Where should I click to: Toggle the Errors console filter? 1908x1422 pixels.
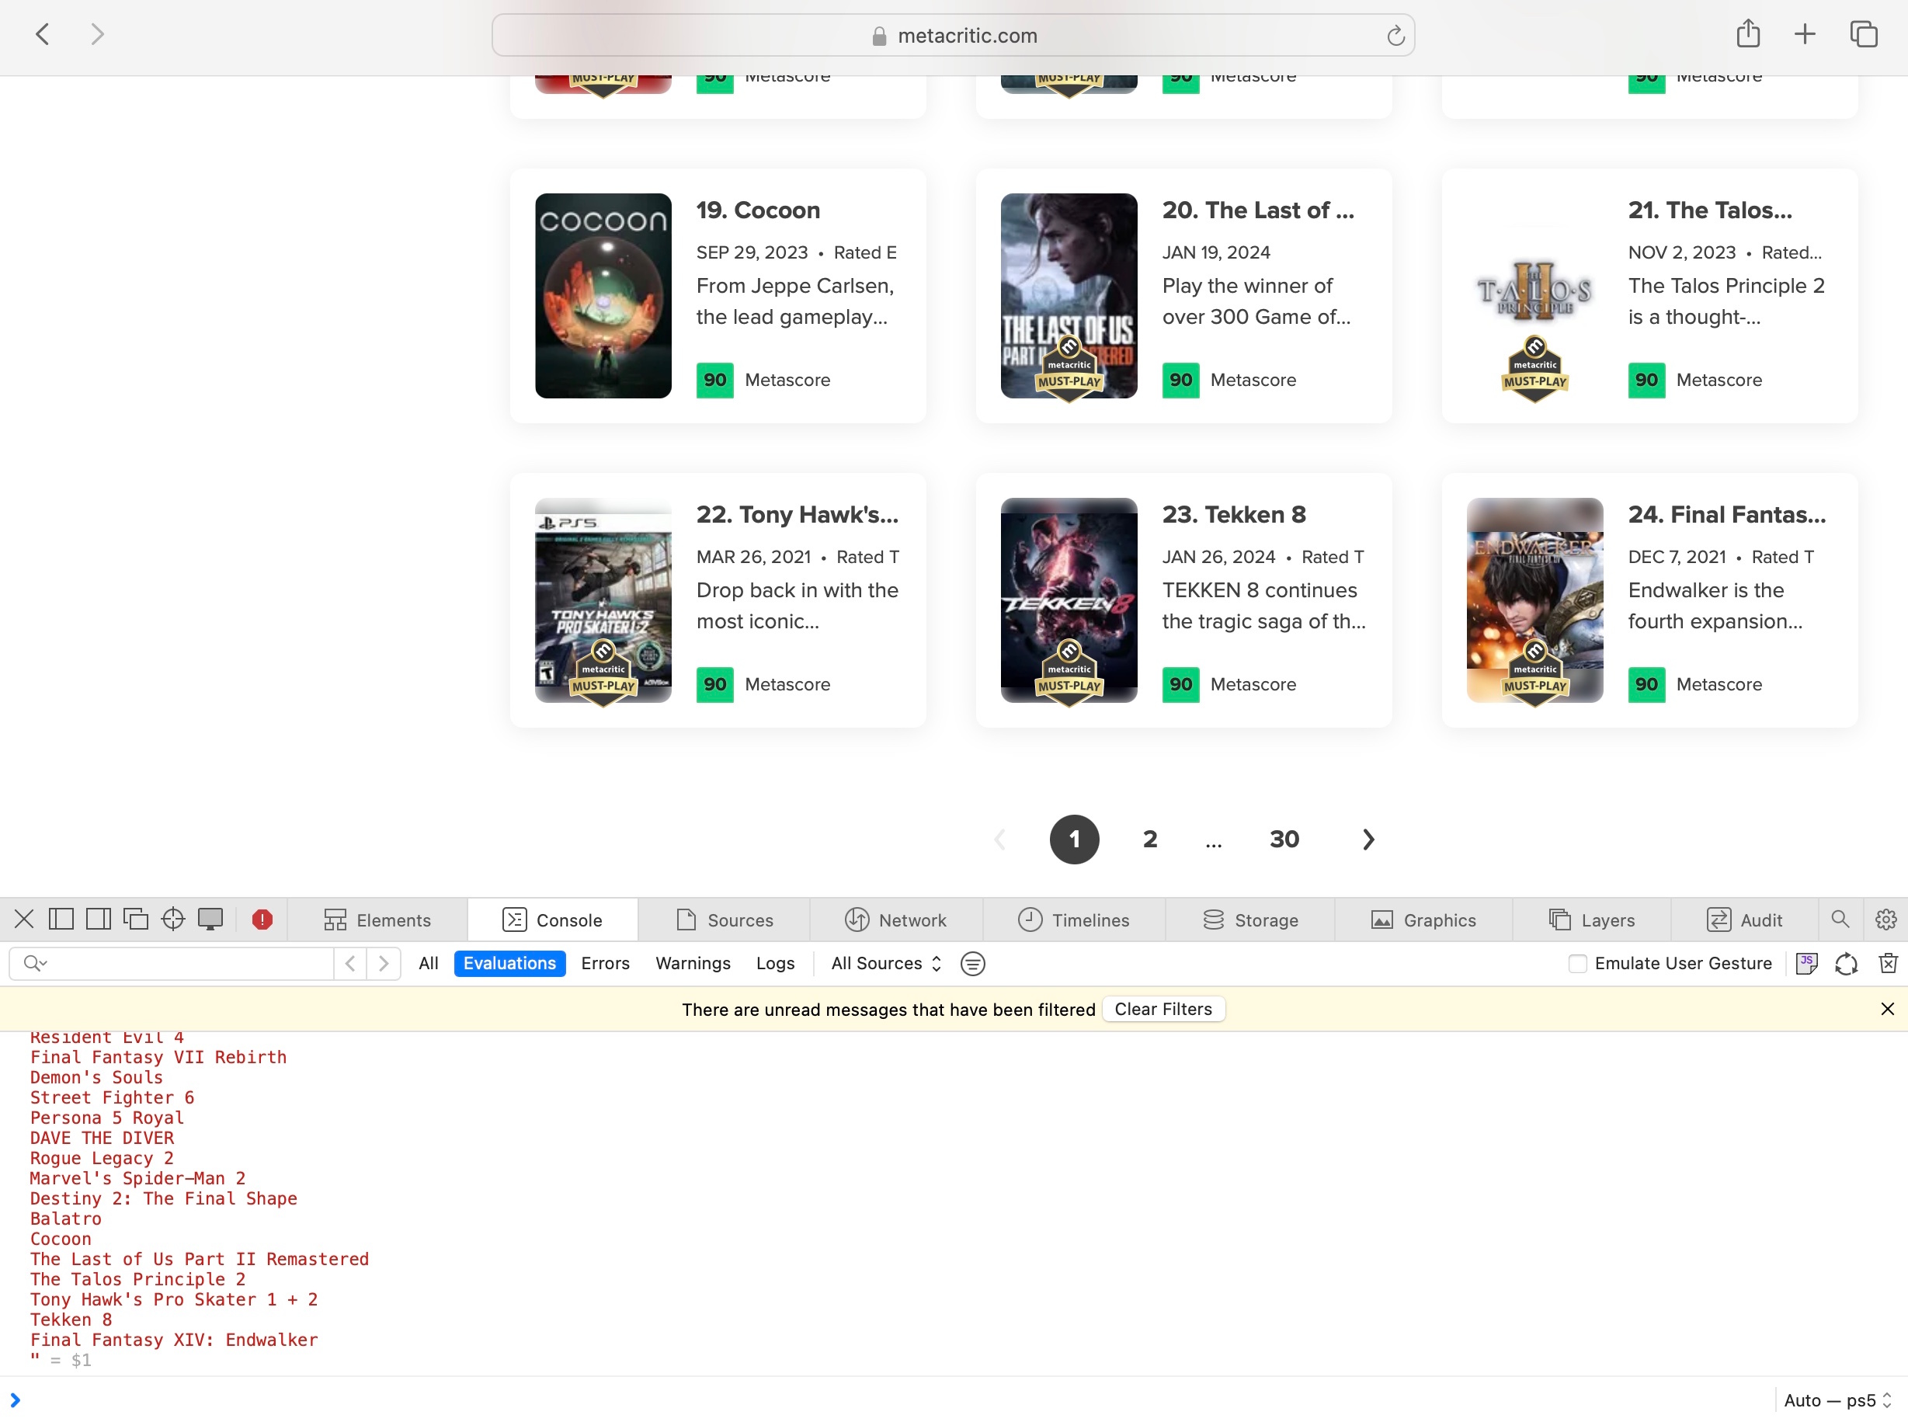coord(605,963)
